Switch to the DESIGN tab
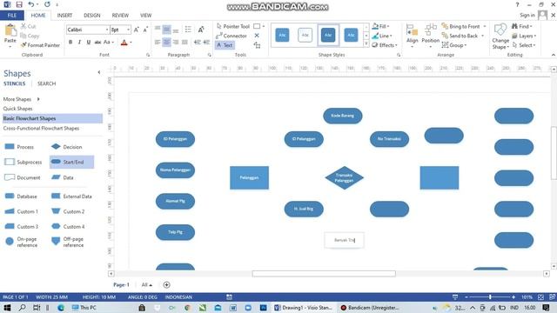 tap(92, 16)
